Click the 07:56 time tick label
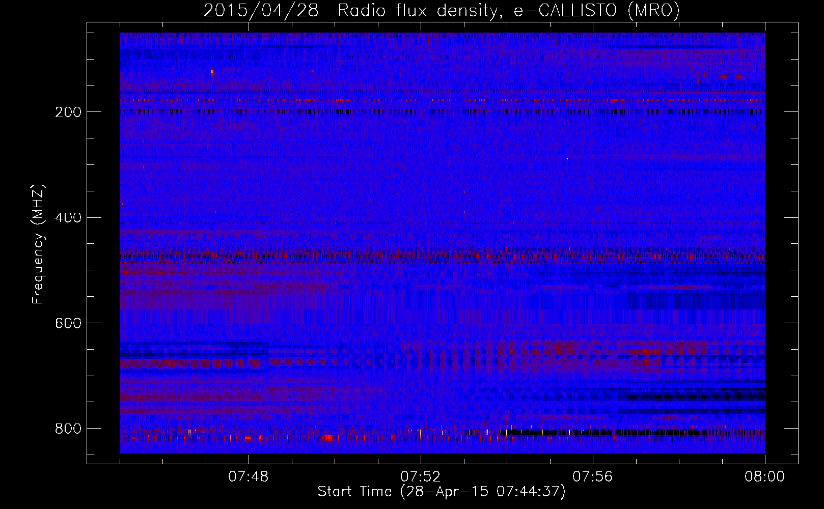This screenshot has height=509, width=824. click(593, 477)
